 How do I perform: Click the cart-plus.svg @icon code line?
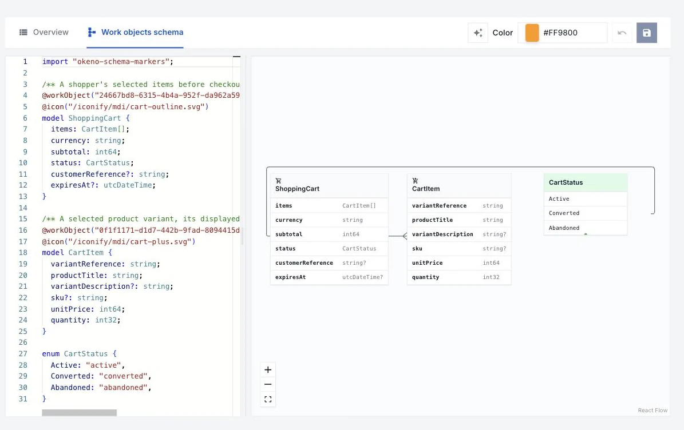pyautogui.click(x=118, y=241)
